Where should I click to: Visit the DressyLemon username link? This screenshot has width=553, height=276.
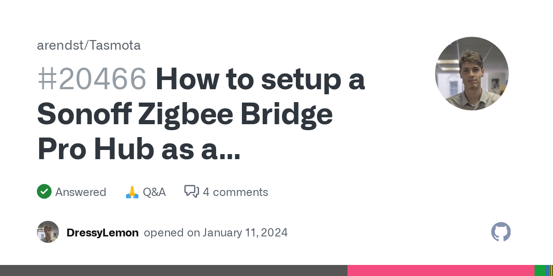[x=102, y=233]
